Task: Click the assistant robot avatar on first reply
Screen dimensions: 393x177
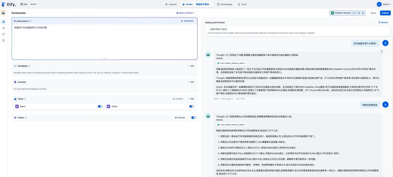Action: point(208,55)
